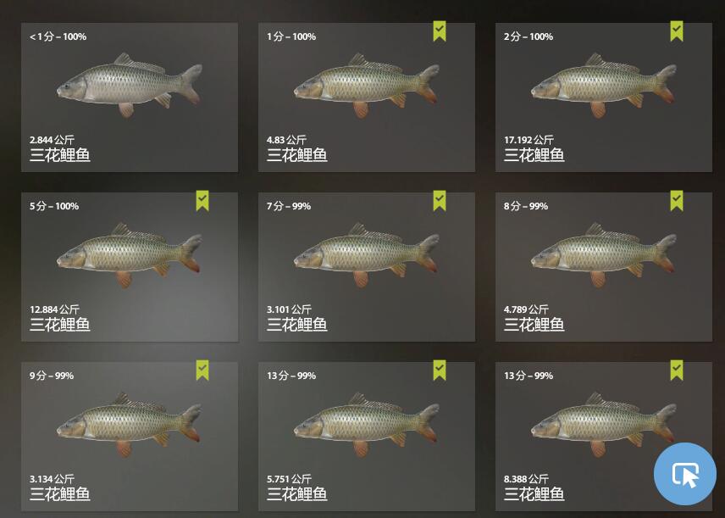Select the "8 分 – 99%" card label
Viewport: 725px width, 518px height.
click(x=526, y=206)
